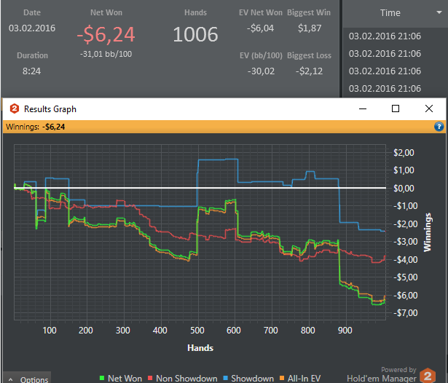
Task: Click the All-In EV legend label
Action: 304,379
